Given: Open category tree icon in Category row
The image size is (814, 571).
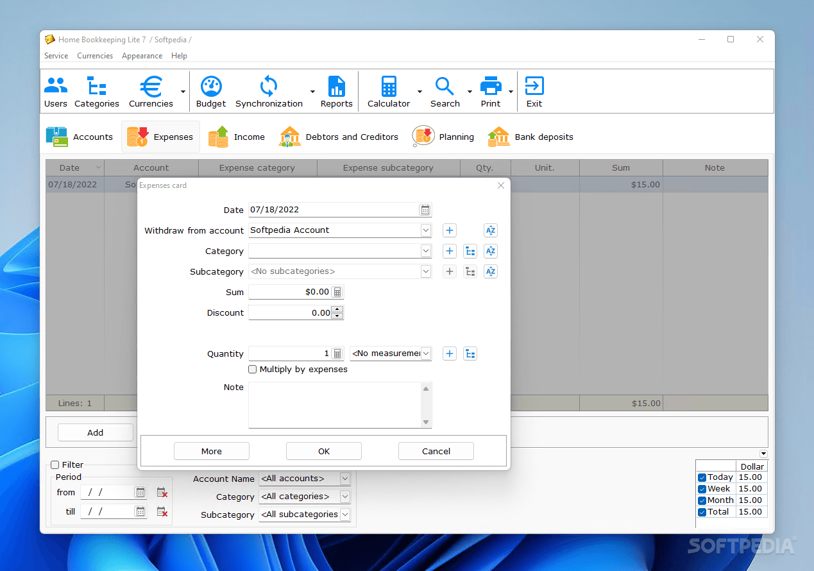Looking at the screenshot, I should click(x=470, y=251).
